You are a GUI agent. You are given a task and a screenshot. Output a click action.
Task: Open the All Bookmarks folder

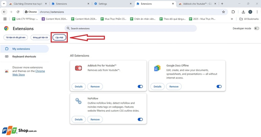tap(249, 19)
